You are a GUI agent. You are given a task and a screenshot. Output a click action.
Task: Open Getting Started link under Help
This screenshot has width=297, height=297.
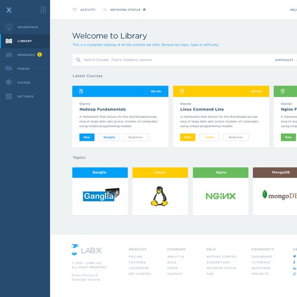[222, 257]
